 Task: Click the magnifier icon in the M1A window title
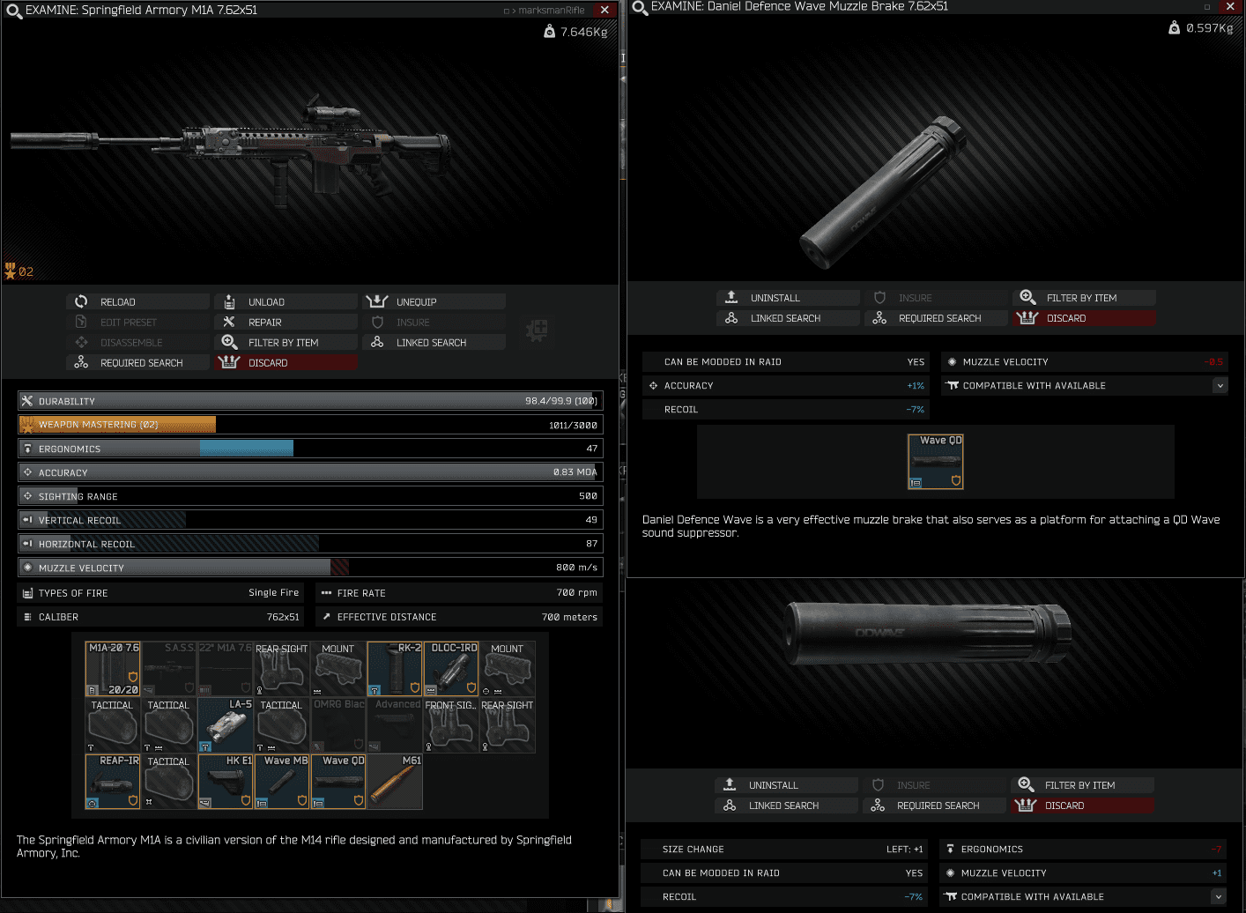click(13, 11)
